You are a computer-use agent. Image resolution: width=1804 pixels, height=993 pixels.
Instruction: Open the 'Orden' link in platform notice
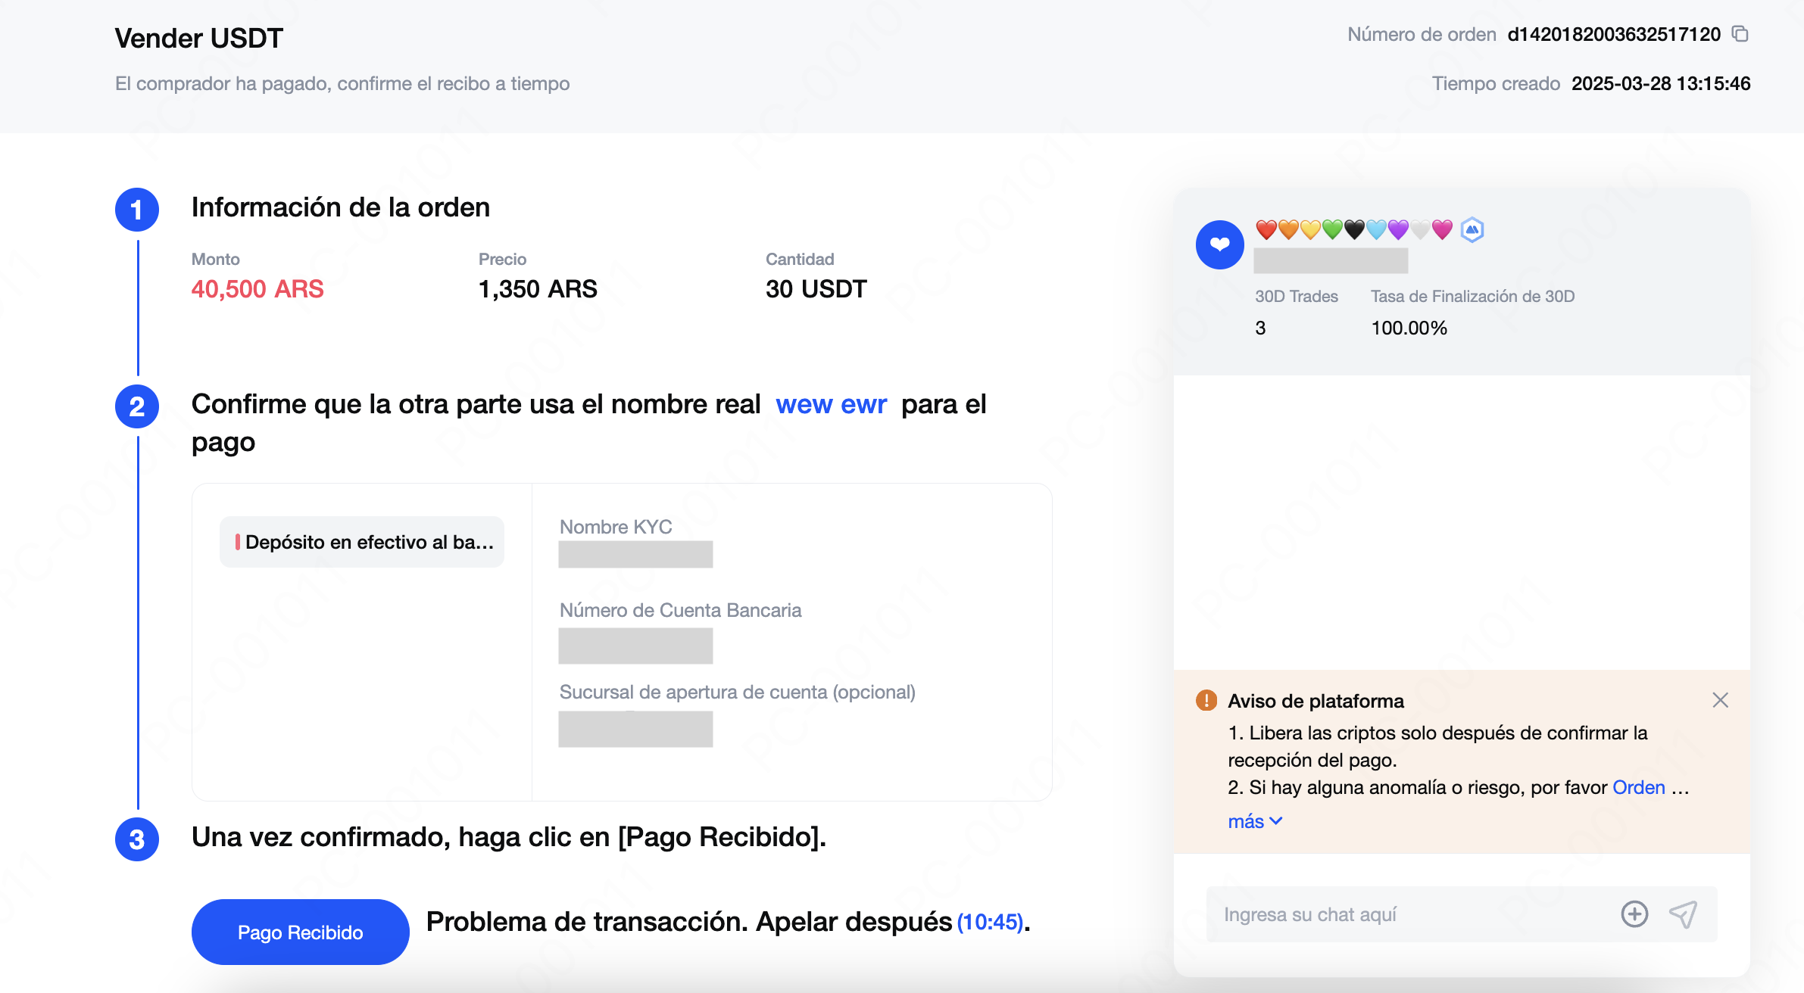(1638, 787)
